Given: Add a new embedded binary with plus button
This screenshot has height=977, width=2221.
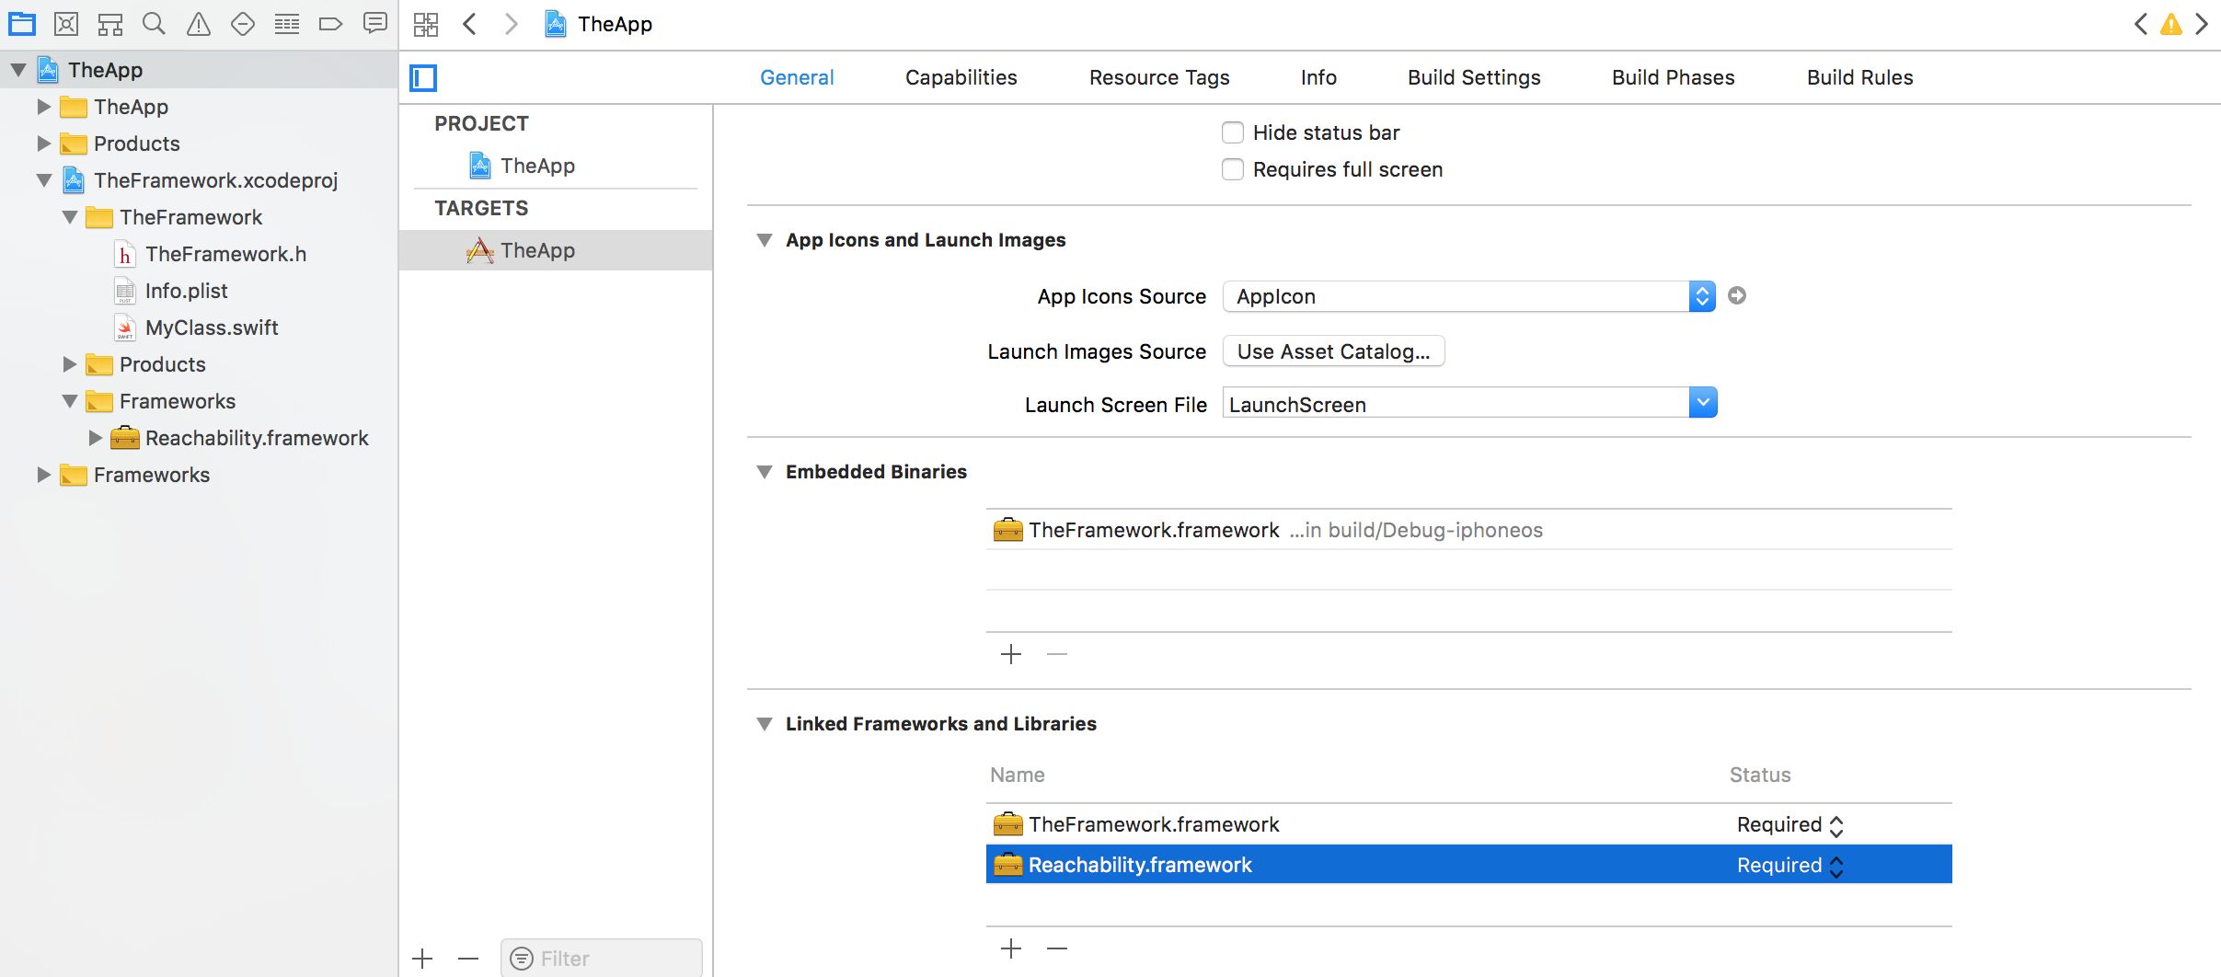Looking at the screenshot, I should [1010, 654].
